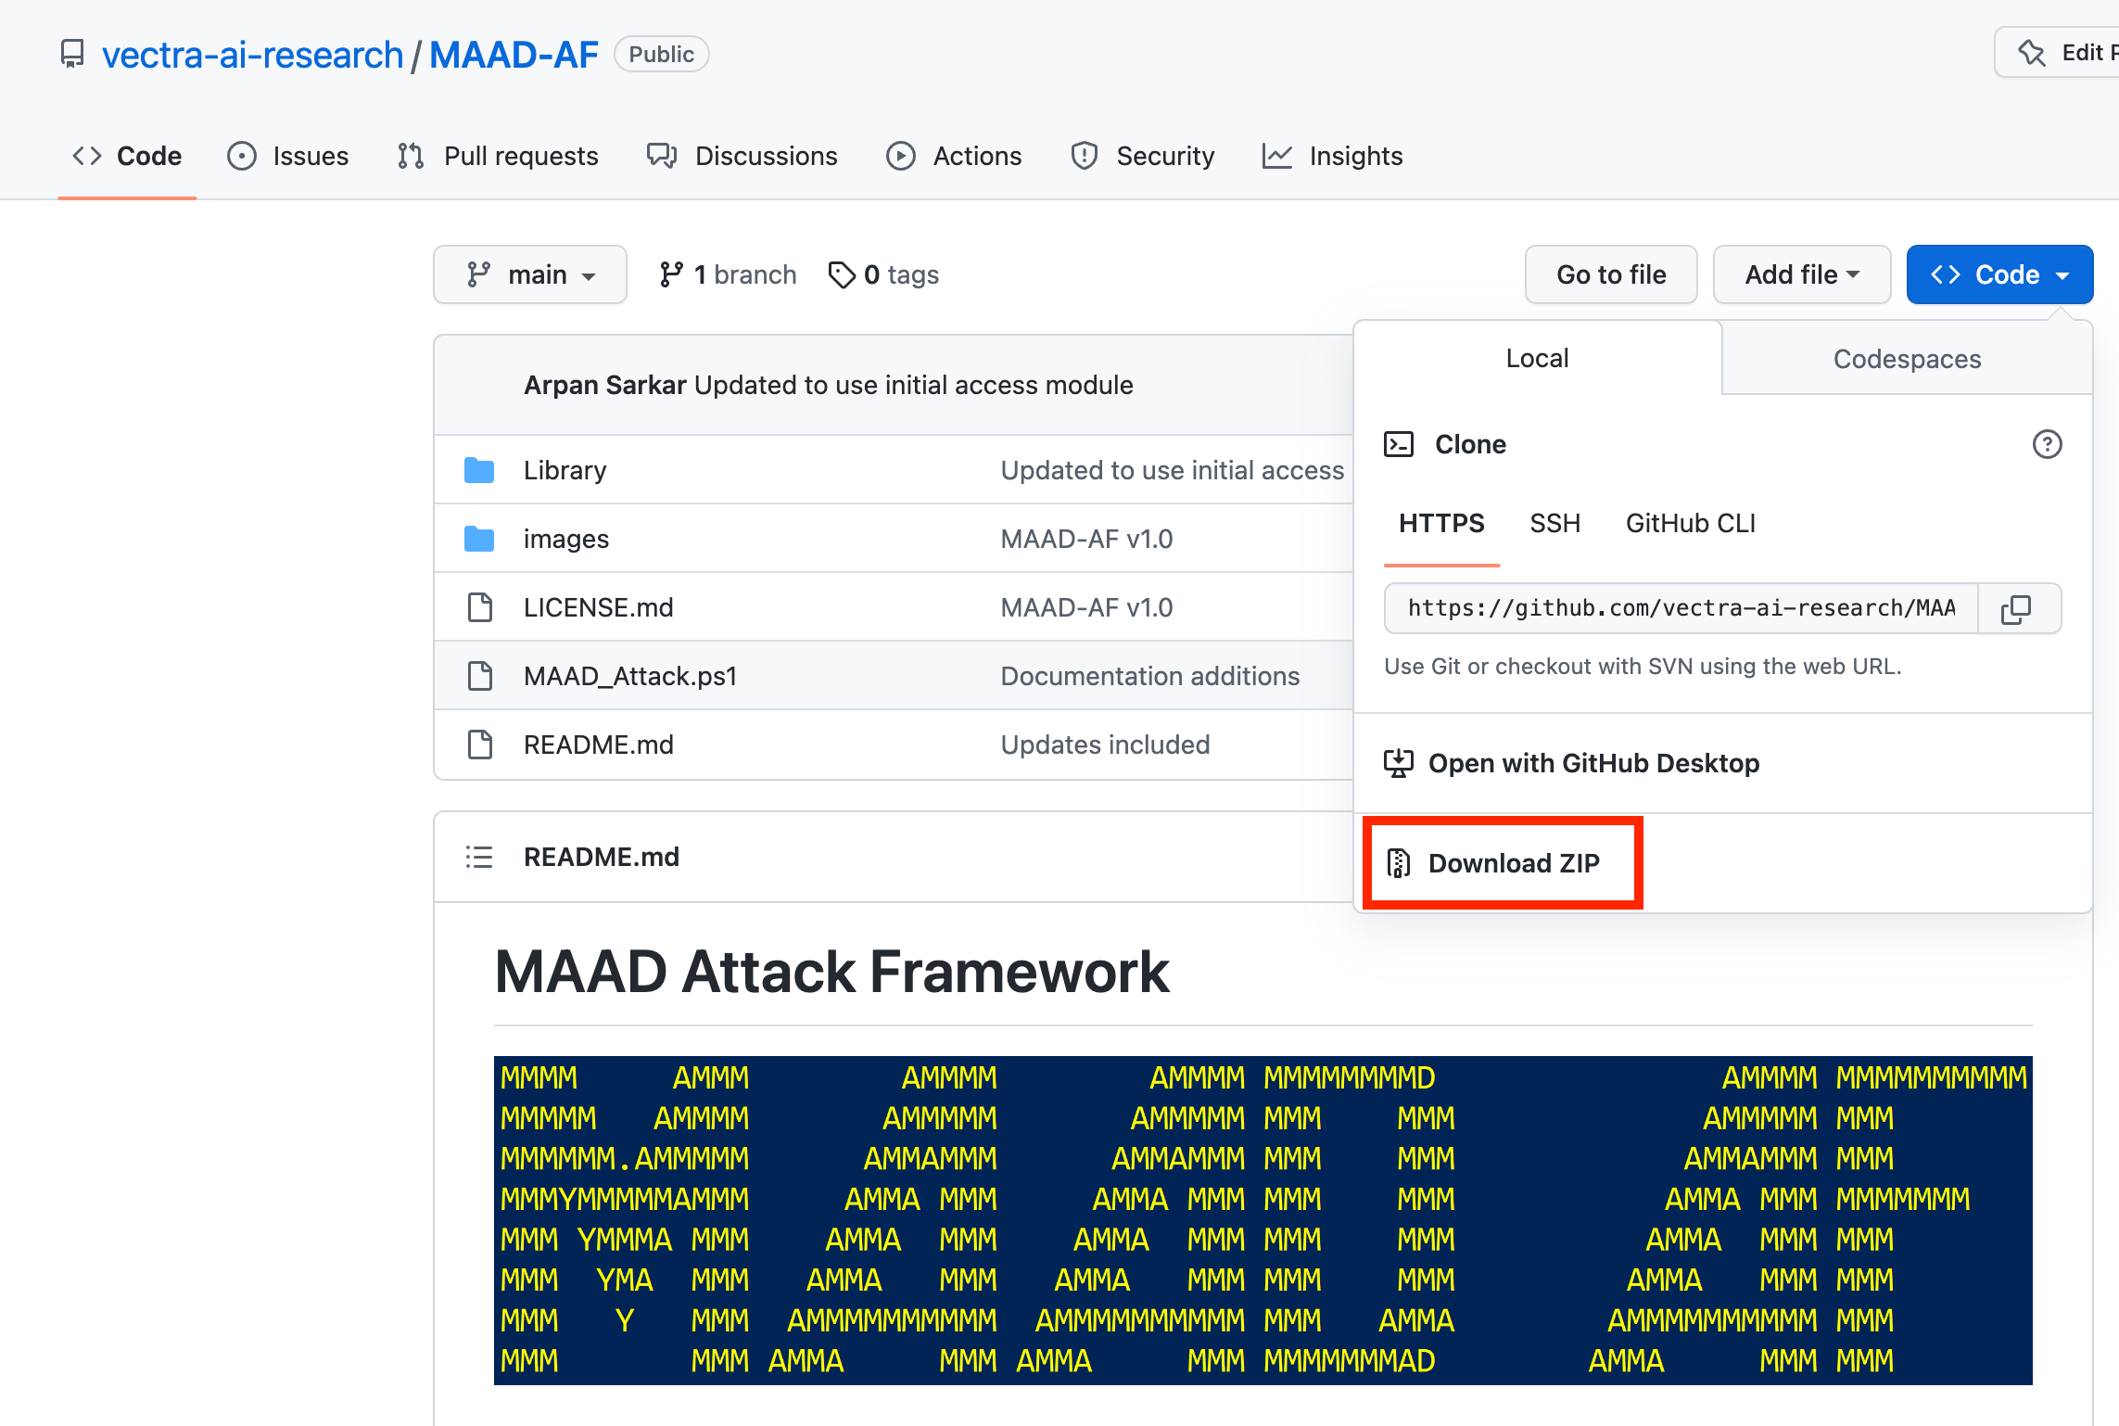Open the README table of contents
The width and height of the screenshot is (2119, 1426).
pyautogui.click(x=479, y=856)
